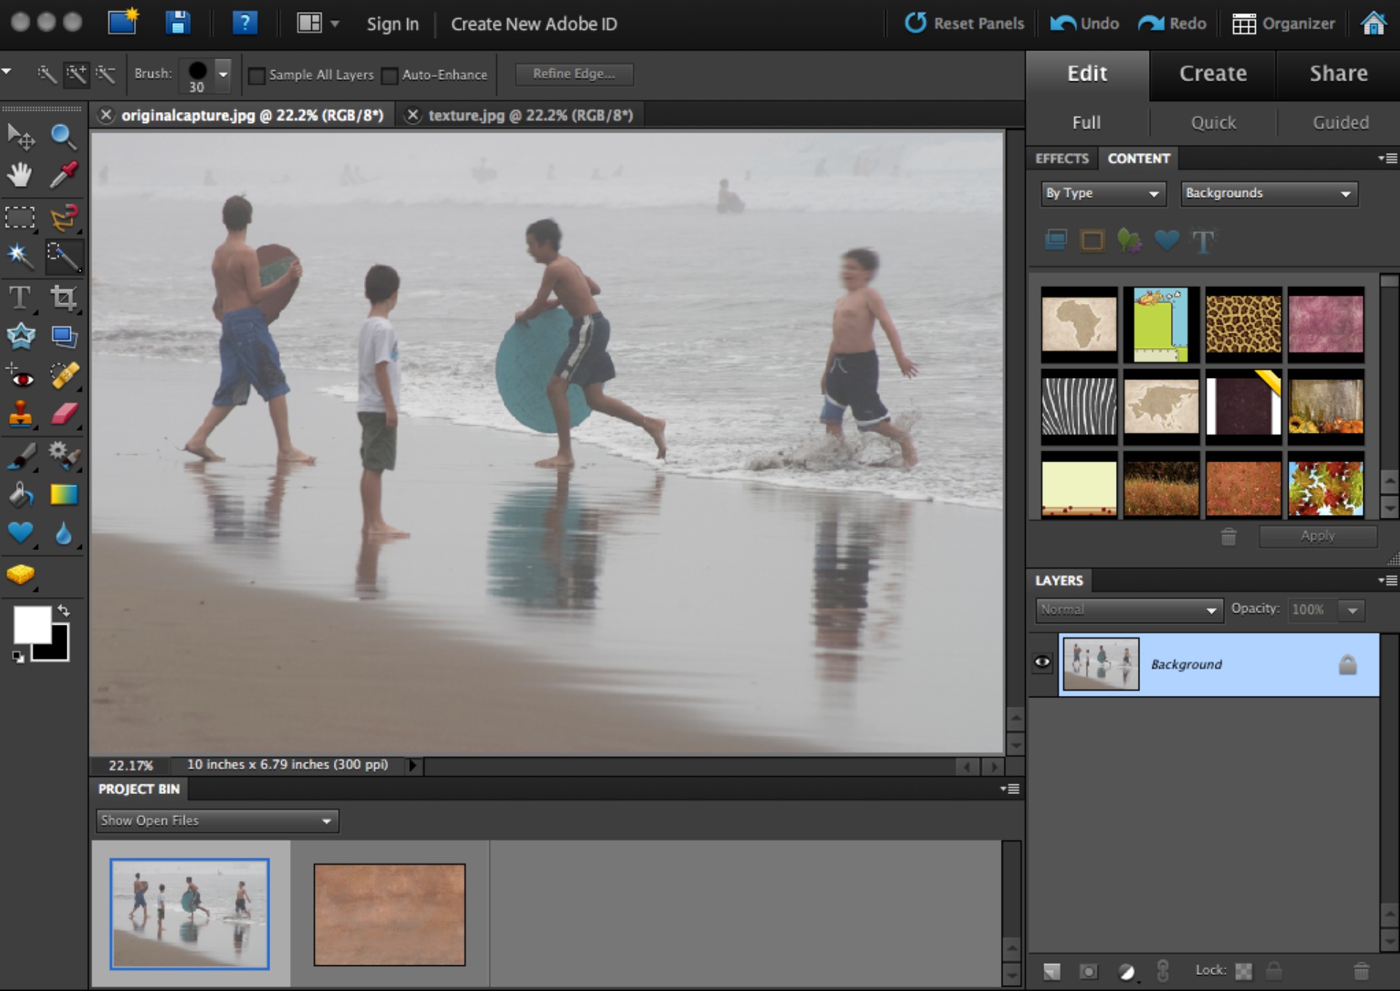The width and height of the screenshot is (1400, 991).
Task: Switch to Quick edit mode
Action: 1213,122
